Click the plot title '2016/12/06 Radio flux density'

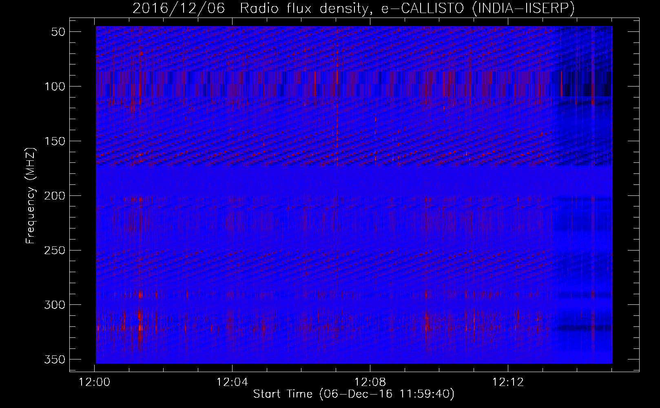pyautogui.click(x=353, y=8)
